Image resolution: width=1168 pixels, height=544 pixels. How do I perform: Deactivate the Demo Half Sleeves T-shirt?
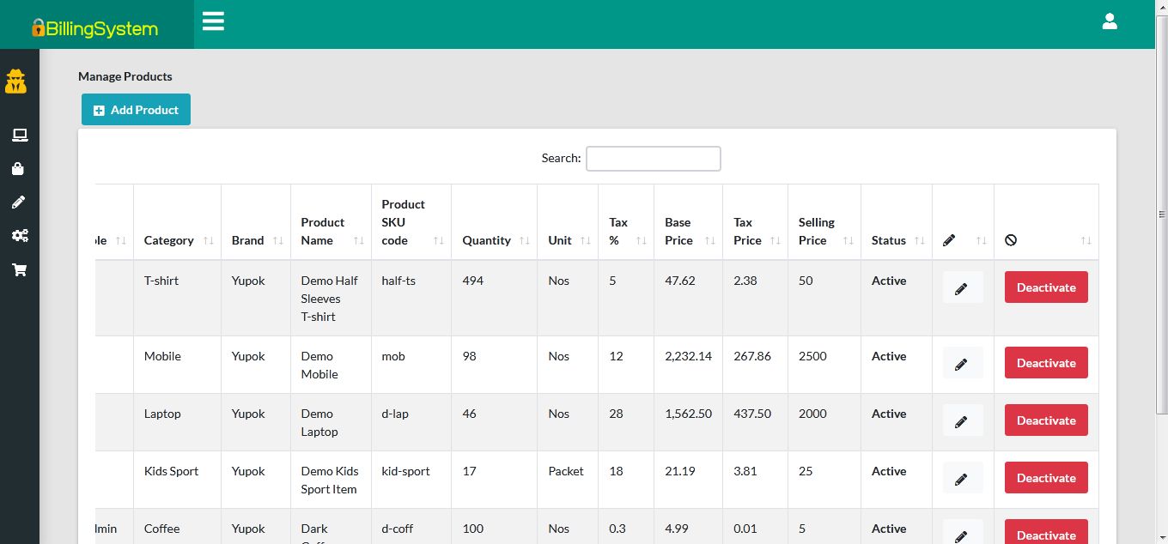click(1045, 287)
